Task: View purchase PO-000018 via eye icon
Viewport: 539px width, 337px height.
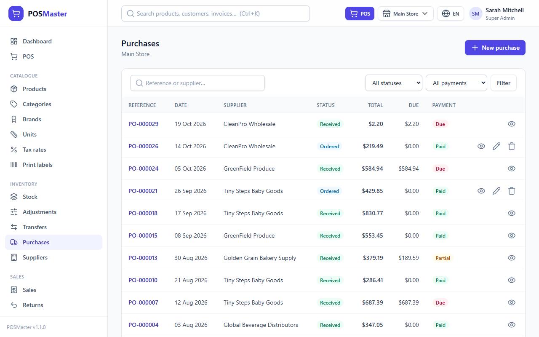Action: [x=512, y=213]
